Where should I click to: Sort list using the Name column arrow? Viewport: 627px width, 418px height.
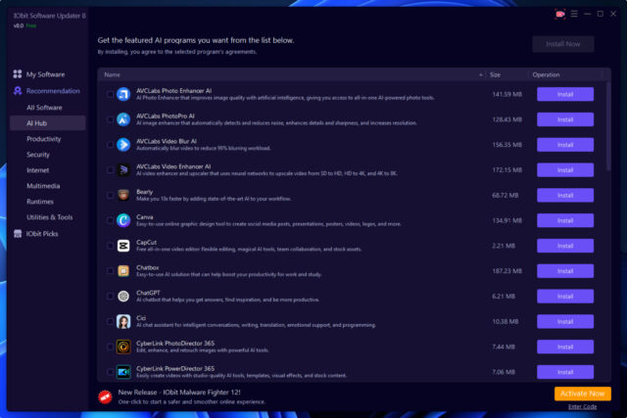pos(481,74)
